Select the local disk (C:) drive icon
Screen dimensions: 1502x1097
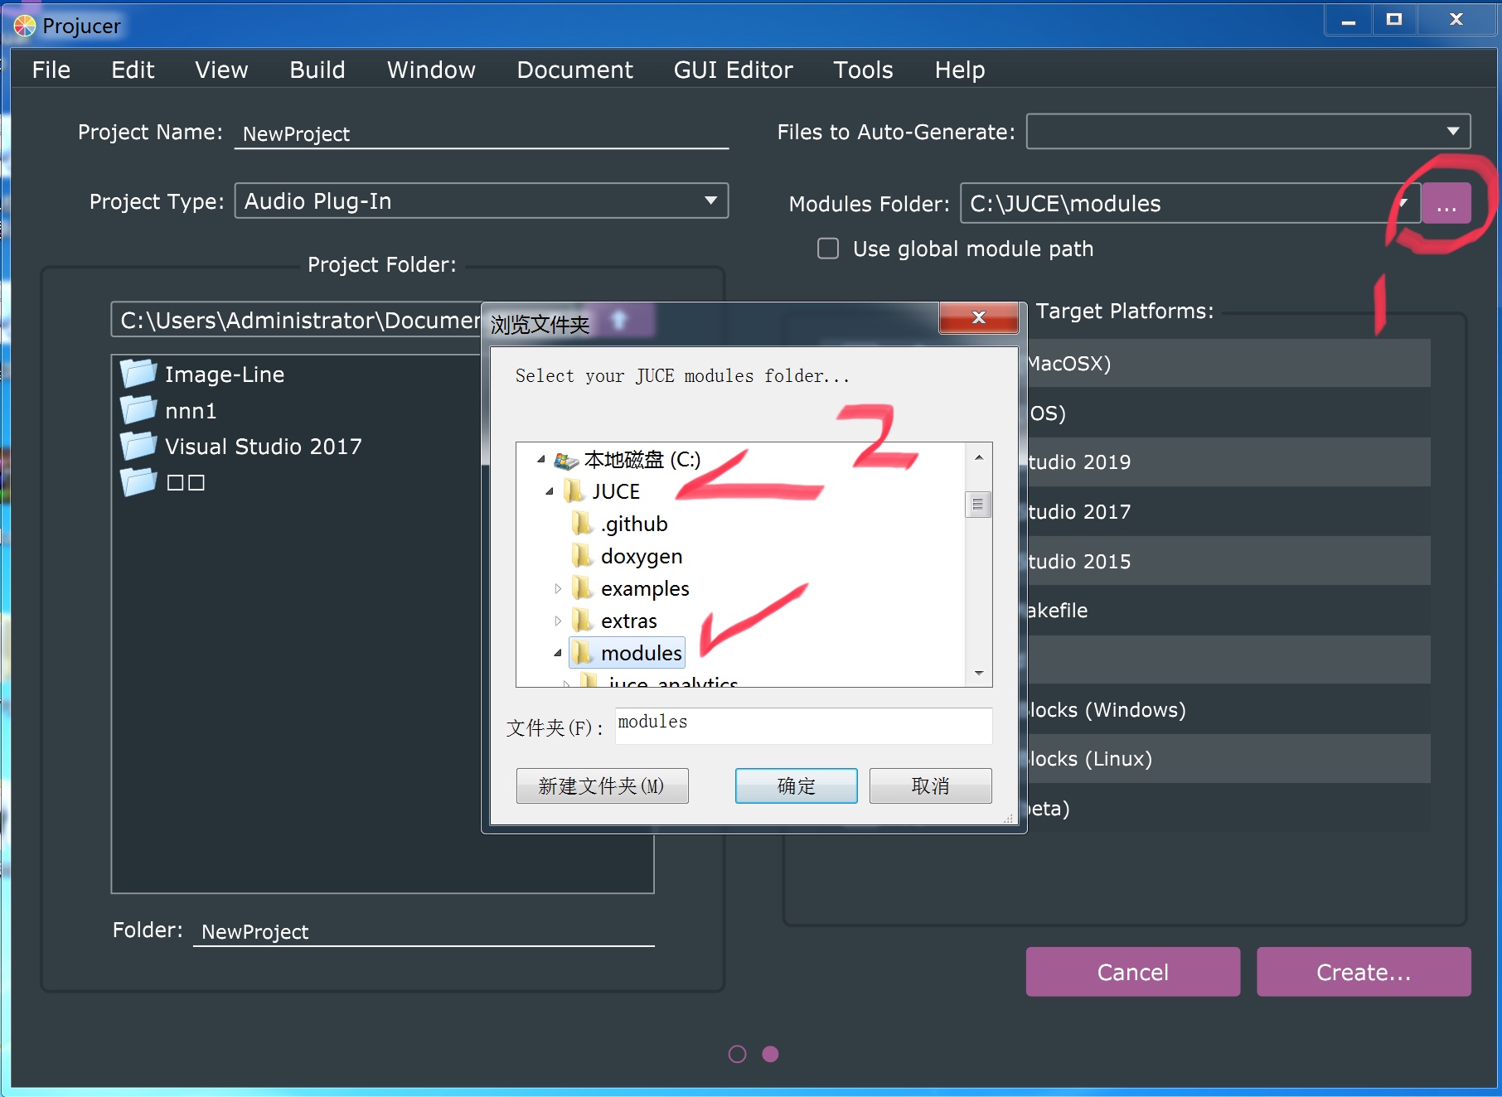tap(567, 460)
